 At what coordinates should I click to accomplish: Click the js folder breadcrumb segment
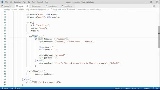point(48,9)
